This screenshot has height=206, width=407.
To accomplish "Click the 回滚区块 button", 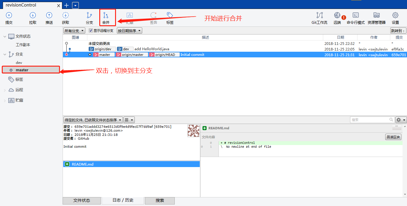I will (x=393, y=137).
